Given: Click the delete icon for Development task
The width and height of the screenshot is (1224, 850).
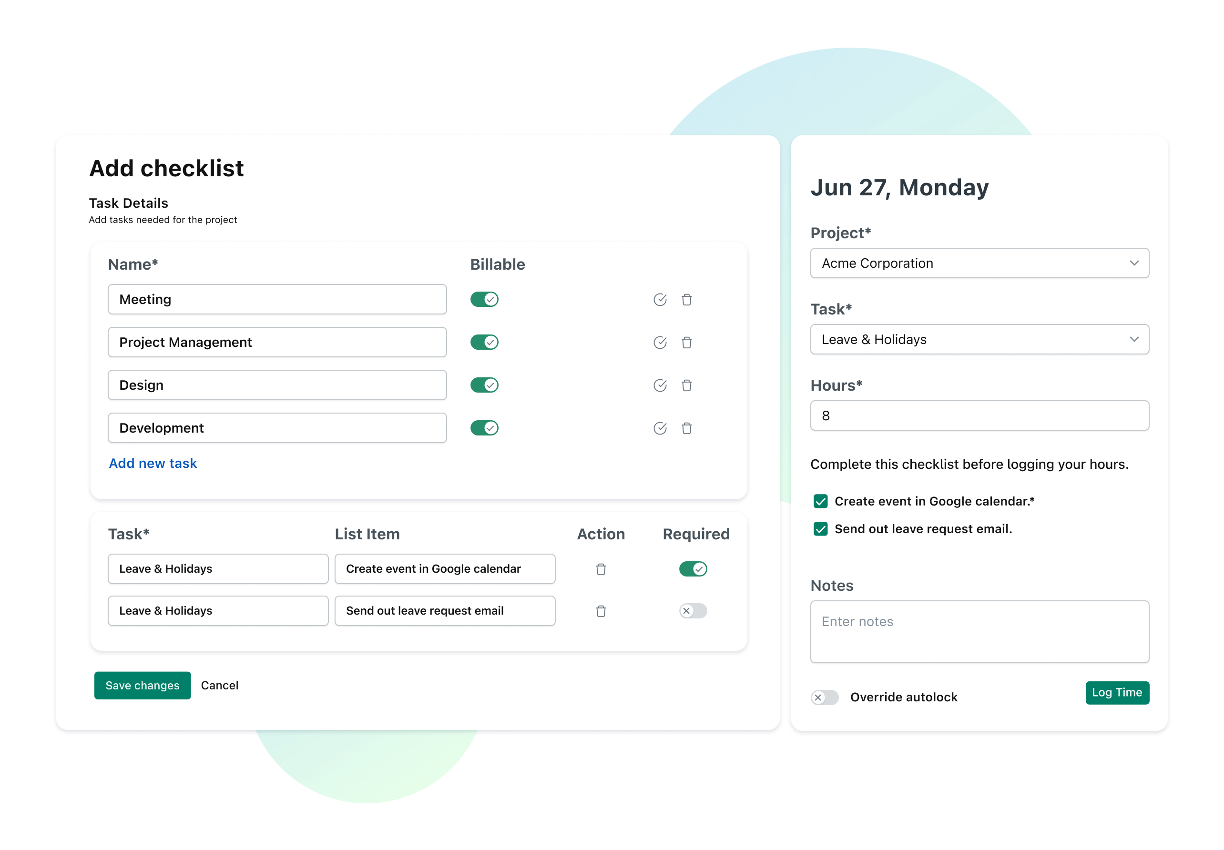Looking at the screenshot, I should 688,428.
